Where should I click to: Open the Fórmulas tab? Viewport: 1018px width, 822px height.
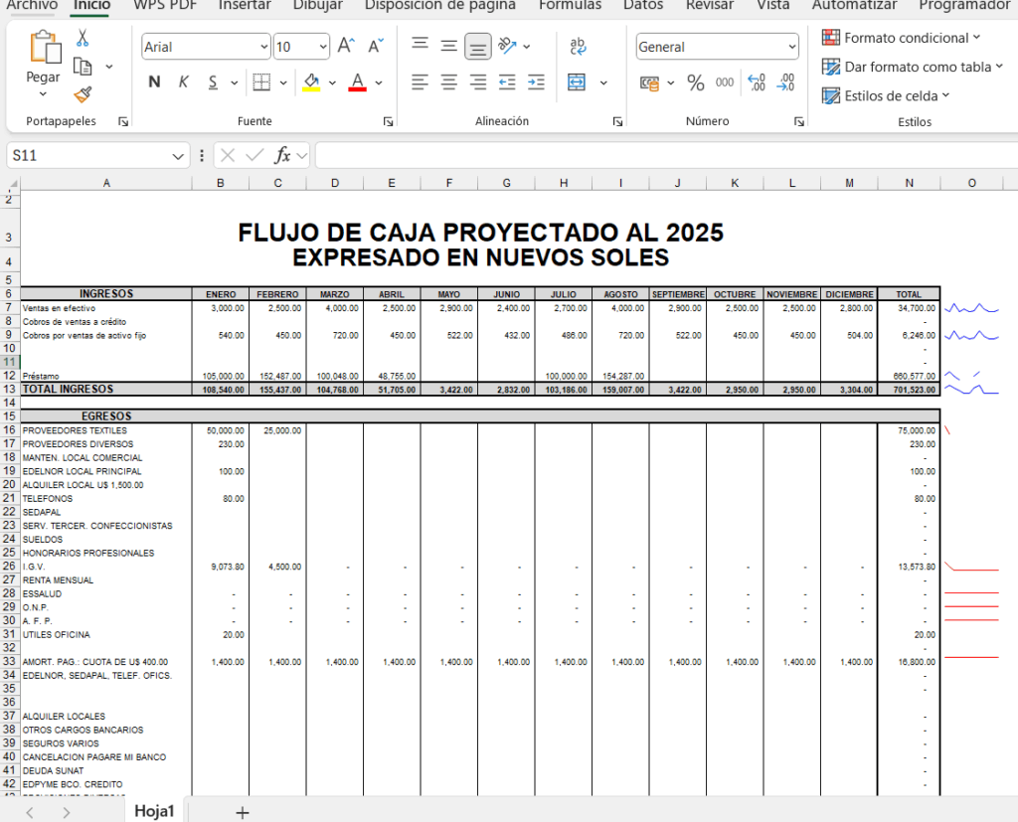pyautogui.click(x=570, y=5)
